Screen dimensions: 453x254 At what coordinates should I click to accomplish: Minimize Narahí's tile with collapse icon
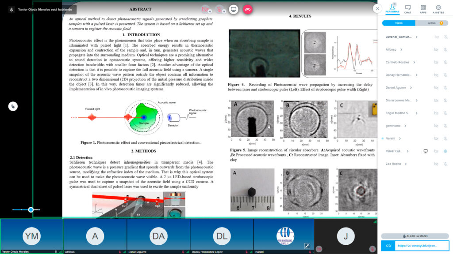[x=307, y=246]
